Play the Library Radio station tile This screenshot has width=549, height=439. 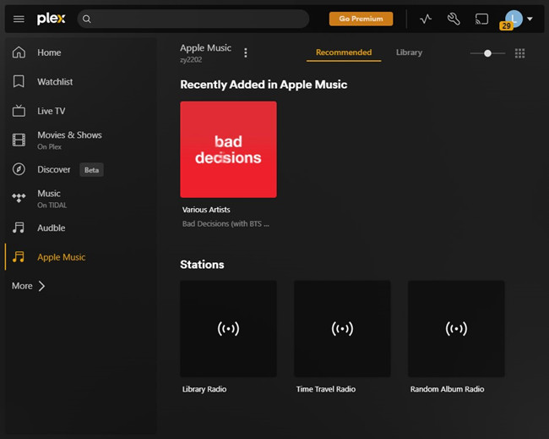pos(228,329)
